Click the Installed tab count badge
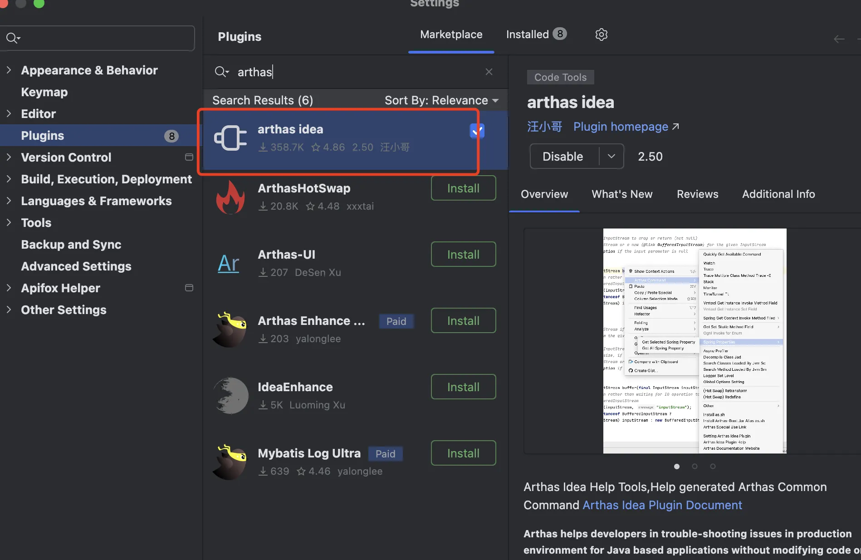This screenshot has width=861, height=560. click(x=560, y=34)
